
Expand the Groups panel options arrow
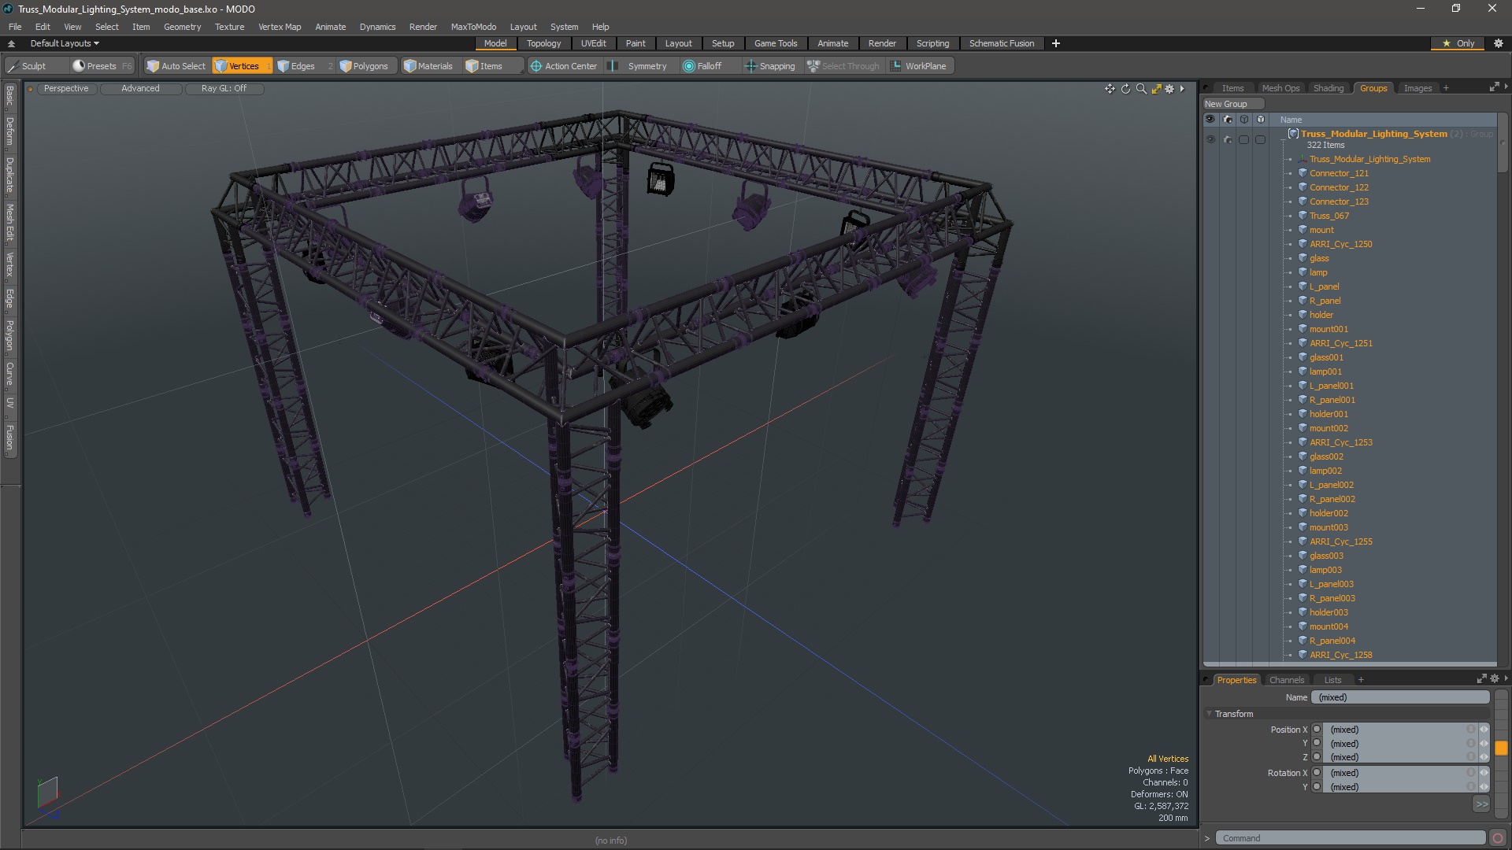[1506, 87]
